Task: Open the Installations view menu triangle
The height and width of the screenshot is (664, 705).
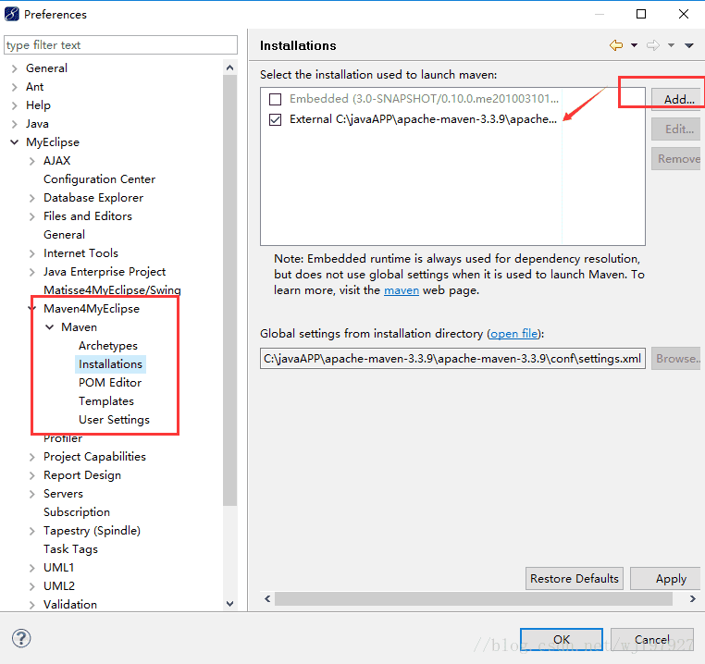Action: 689,45
